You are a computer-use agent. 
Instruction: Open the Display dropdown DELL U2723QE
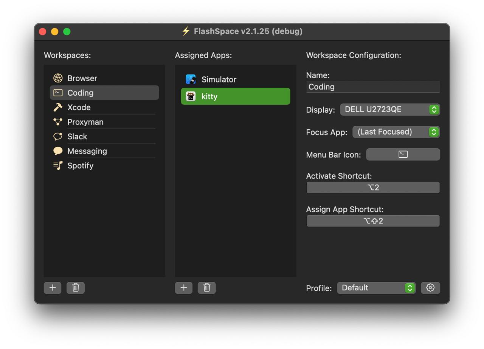[x=390, y=110]
